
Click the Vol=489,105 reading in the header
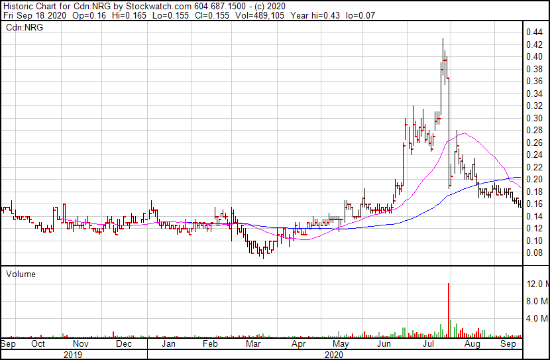(260, 15)
